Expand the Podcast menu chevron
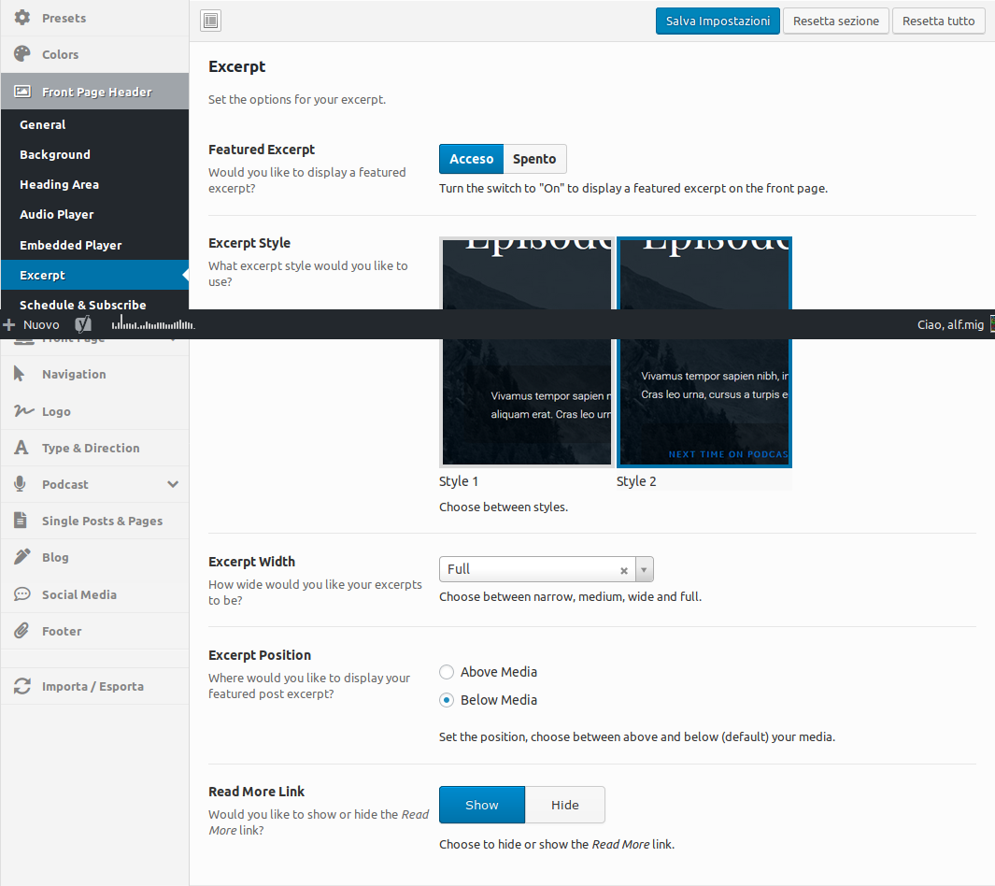Image resolution: width=995 pixels, height=886 pixels. click(173, 484)
